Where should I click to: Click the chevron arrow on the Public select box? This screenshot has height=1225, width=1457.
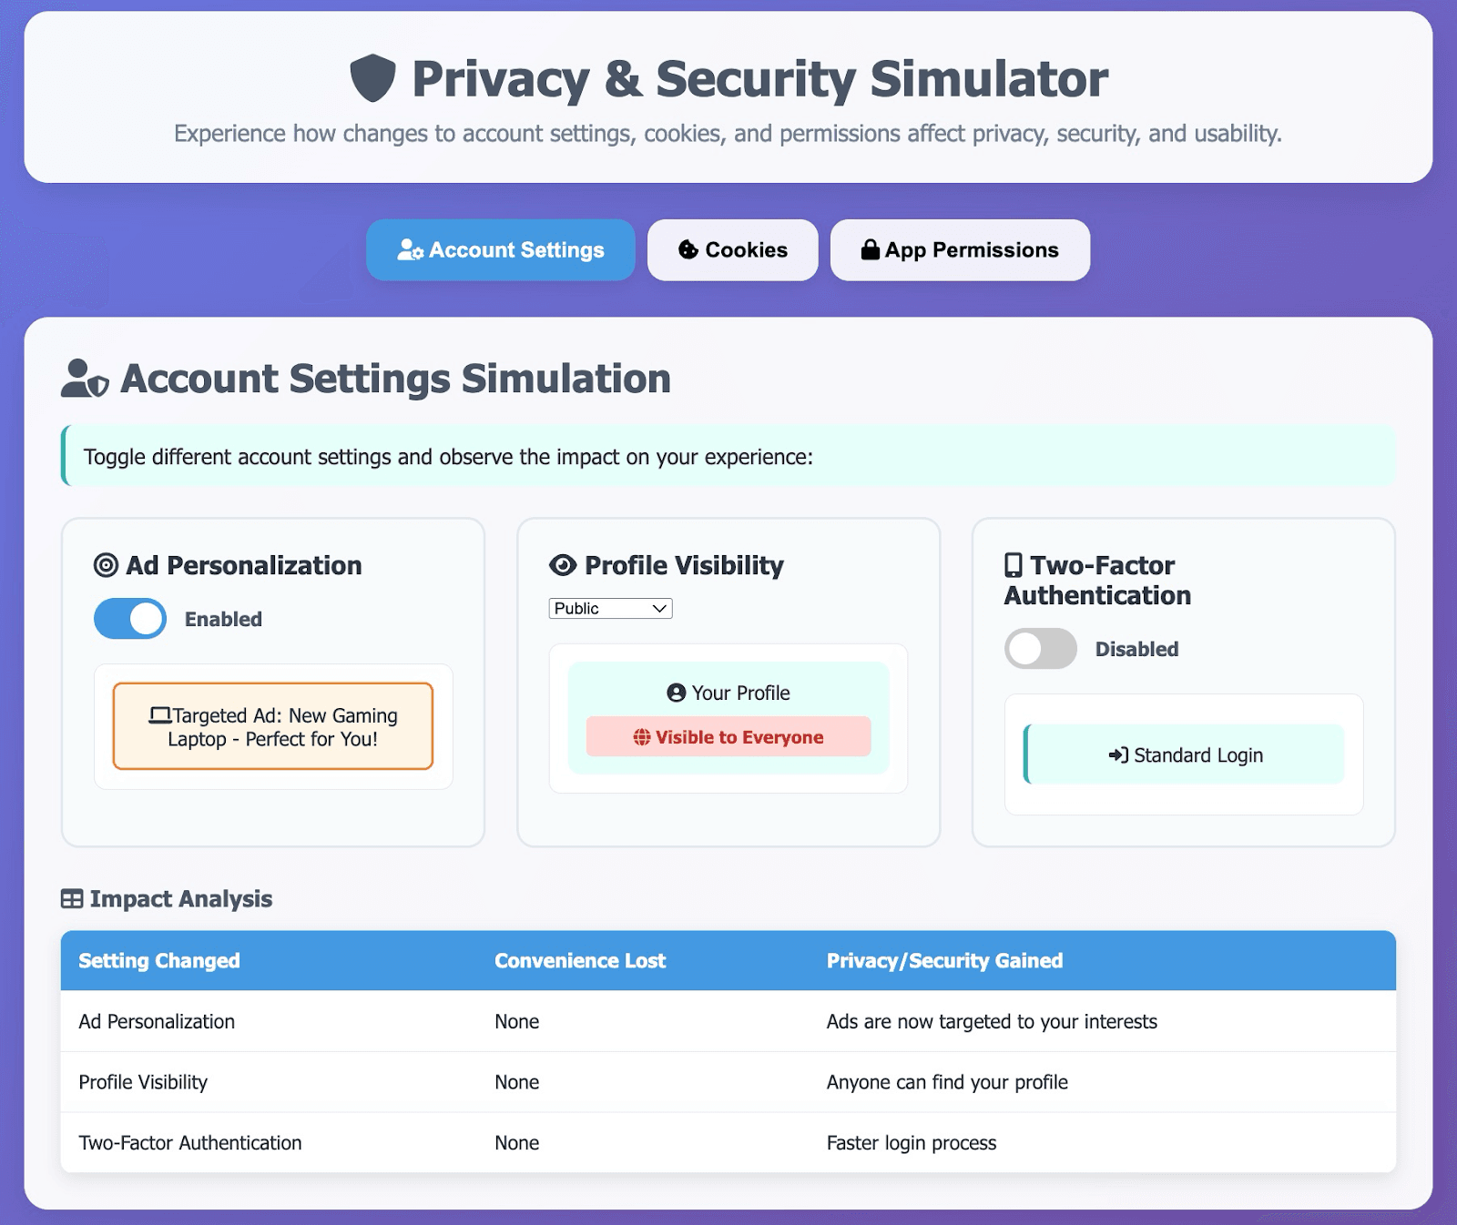[x=660, y=608]
